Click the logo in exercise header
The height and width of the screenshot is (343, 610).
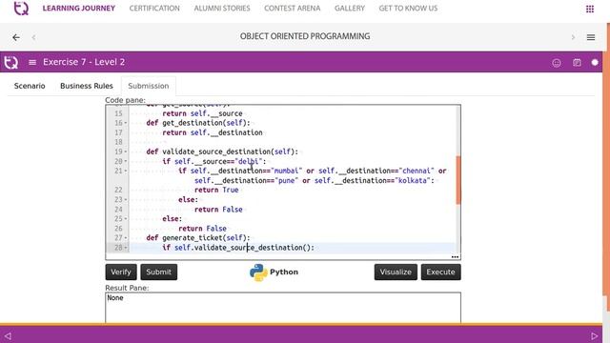coord(10,62)
